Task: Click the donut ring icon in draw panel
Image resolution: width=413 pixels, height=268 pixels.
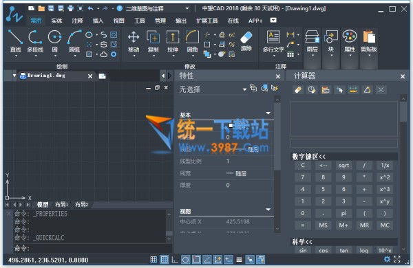Action: 114,54
